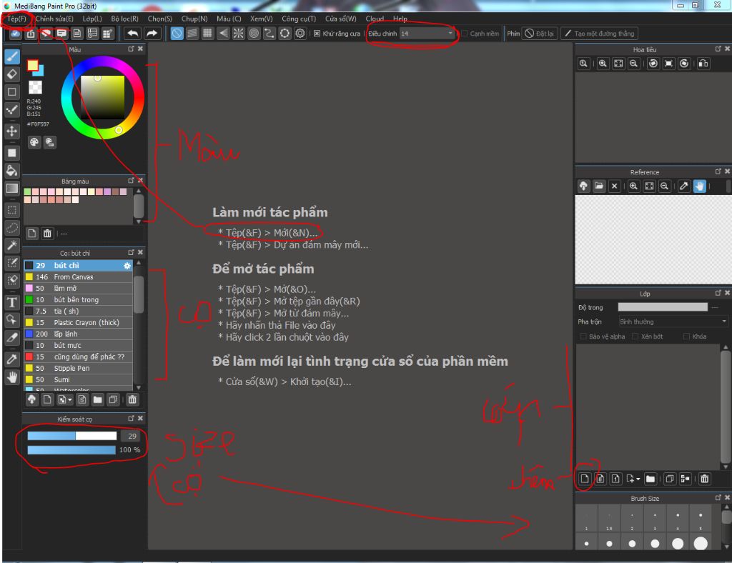Enable cross grid snap guide
732x563 pixels.
(x=208, y=34)
